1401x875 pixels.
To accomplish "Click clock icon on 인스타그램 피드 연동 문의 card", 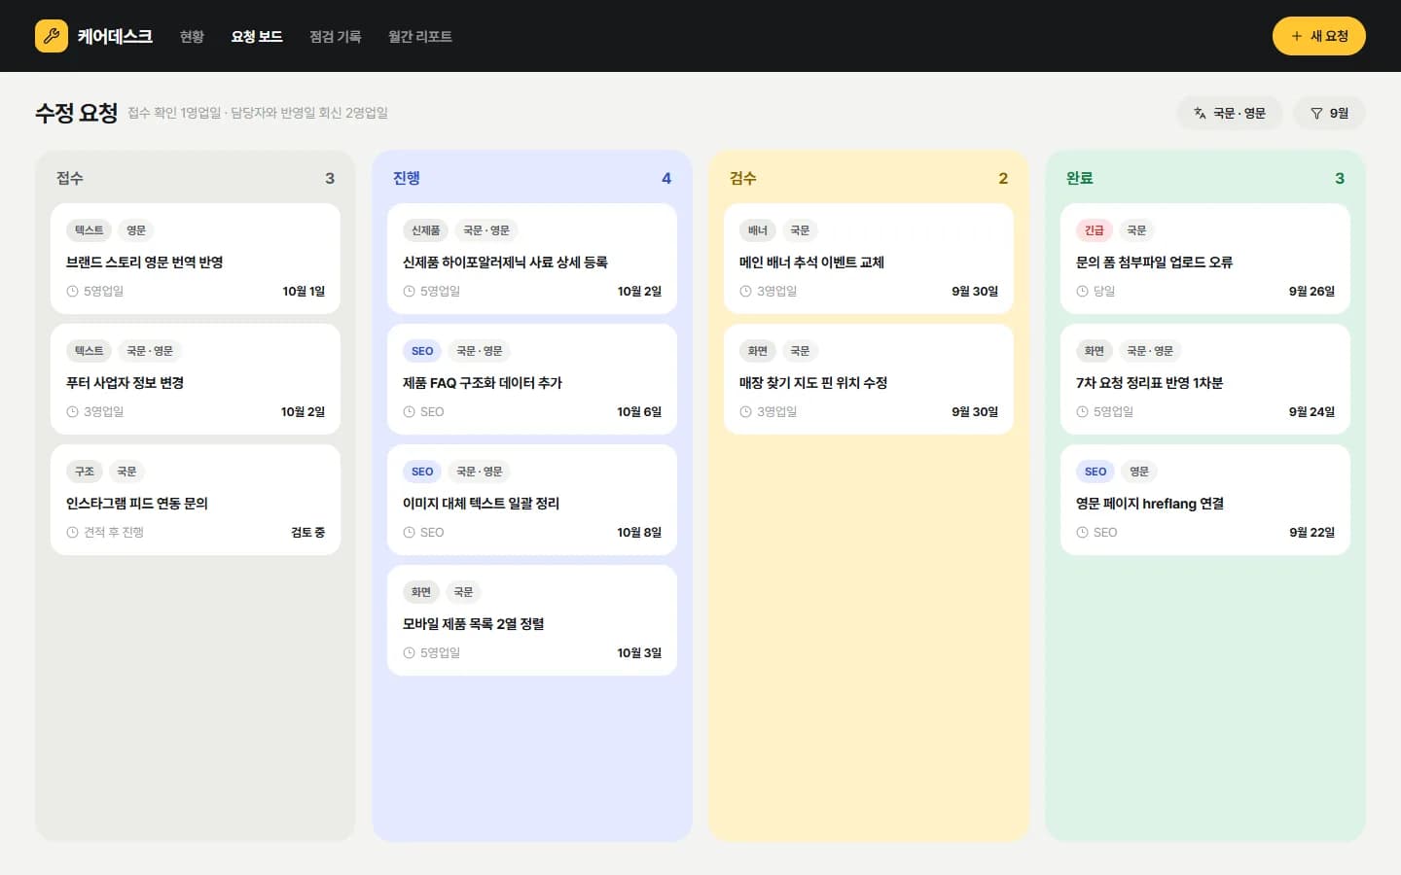I will tap(72, 532).
